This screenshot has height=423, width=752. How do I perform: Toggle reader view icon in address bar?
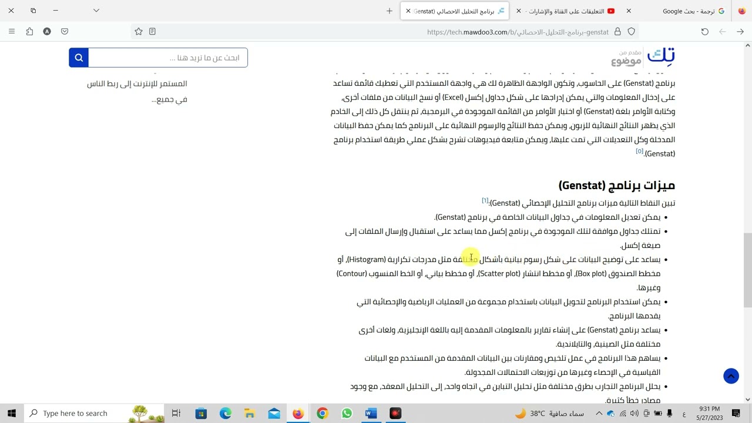[x=153, y=32]
